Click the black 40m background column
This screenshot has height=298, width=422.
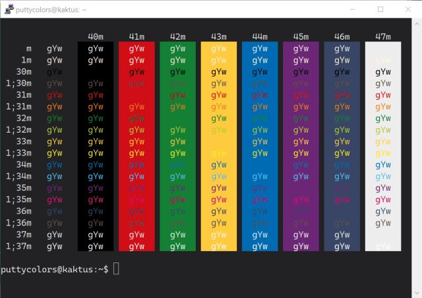(96, 145)
